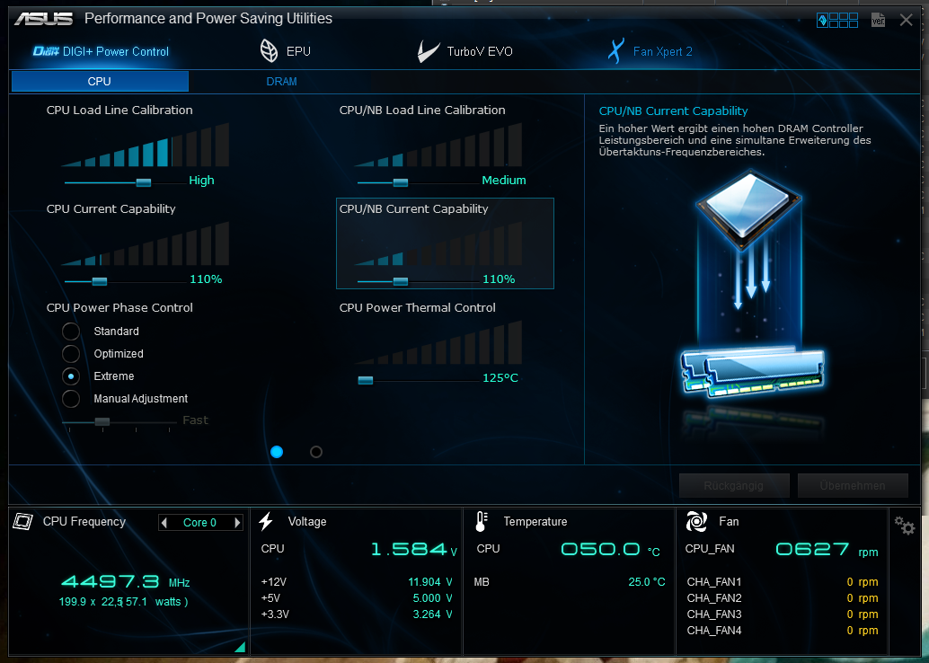Open the version info icon

(878, 20)
